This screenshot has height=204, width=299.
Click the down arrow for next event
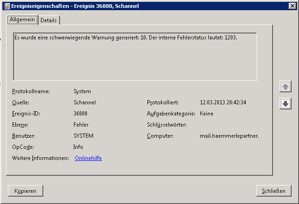point(286,104)
